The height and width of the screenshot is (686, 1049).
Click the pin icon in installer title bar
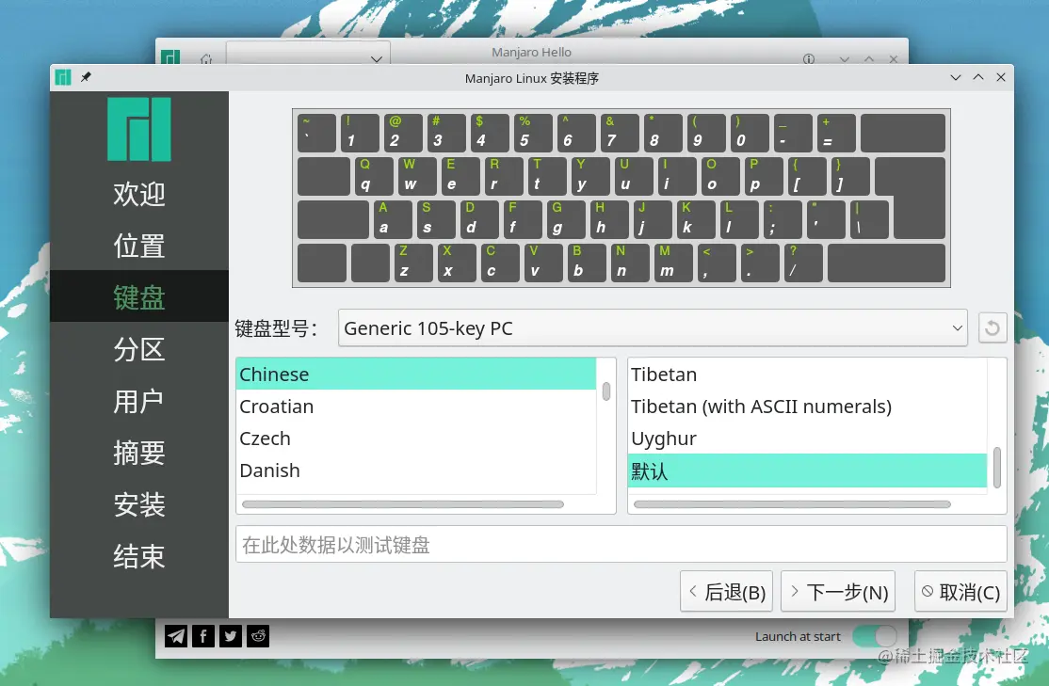[86, 77]
